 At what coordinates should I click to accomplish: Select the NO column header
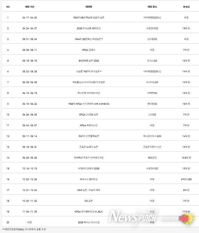click(8, 7)
